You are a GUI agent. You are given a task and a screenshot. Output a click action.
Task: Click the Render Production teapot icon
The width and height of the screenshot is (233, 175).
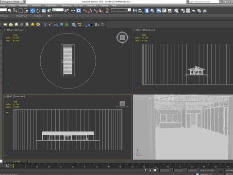[194, 11]
